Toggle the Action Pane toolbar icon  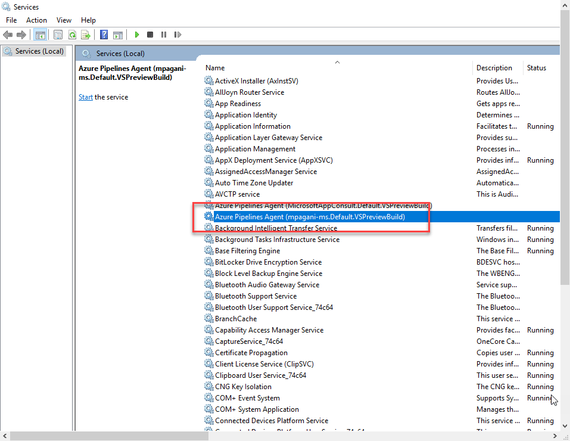pyautogui.click(x=118, y=35)
